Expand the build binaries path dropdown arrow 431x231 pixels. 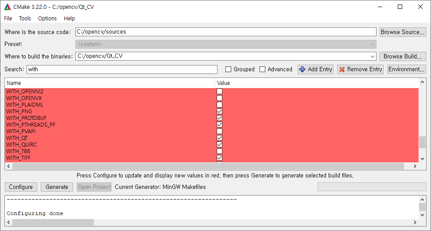pos(373,56)
